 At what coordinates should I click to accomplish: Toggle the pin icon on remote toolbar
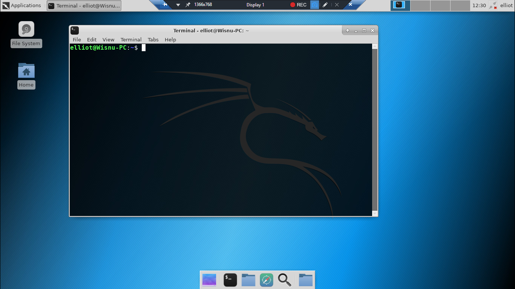point(188,5)
